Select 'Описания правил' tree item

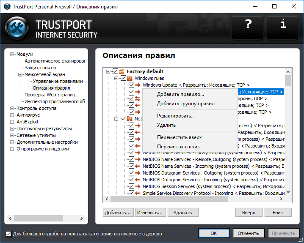click(51, 88)
